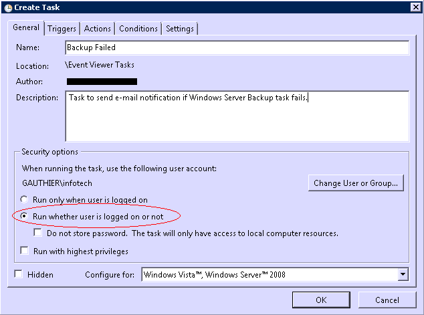This screenshot has width=424, height=315.
Task: Switch to the General tab
Action: click(x=26, y=27)
